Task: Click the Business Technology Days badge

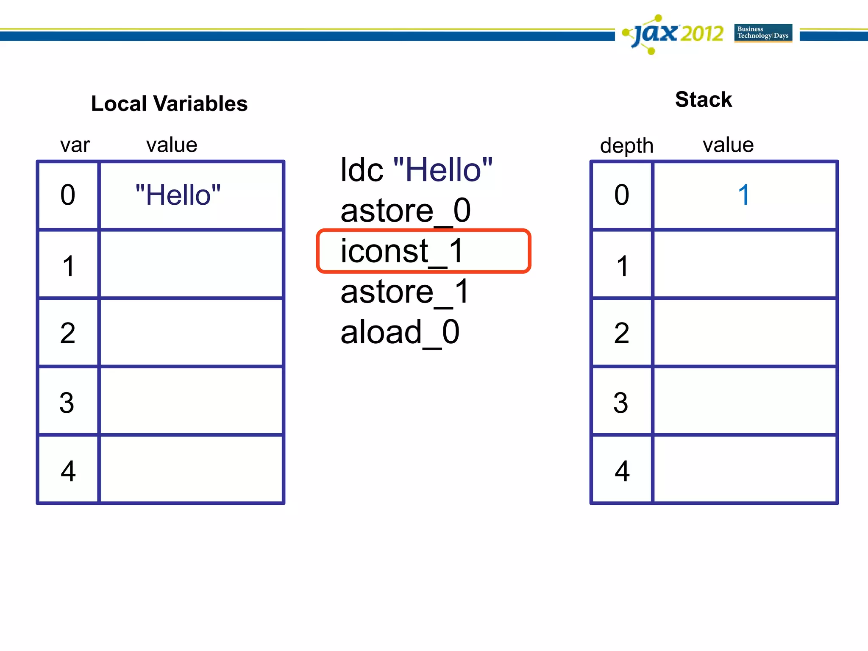Action: coord(763,33)
